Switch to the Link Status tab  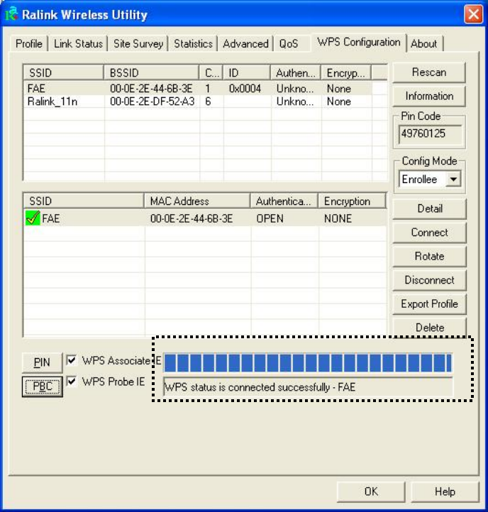coord(78,44)
